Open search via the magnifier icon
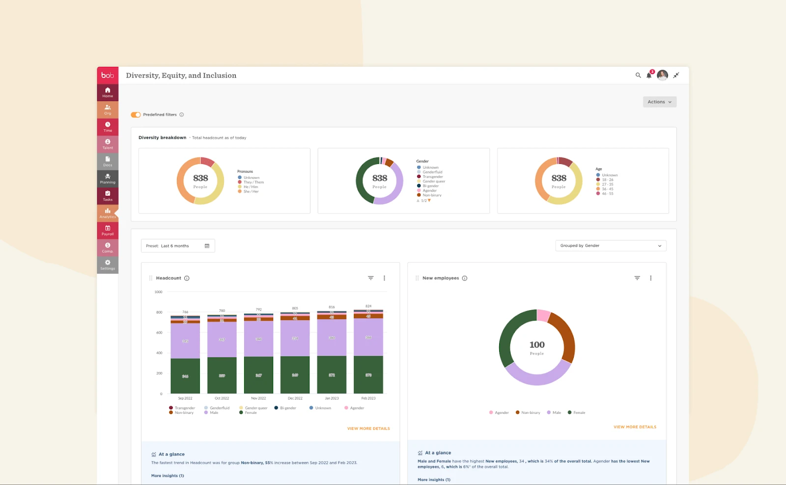 point(638,75)
